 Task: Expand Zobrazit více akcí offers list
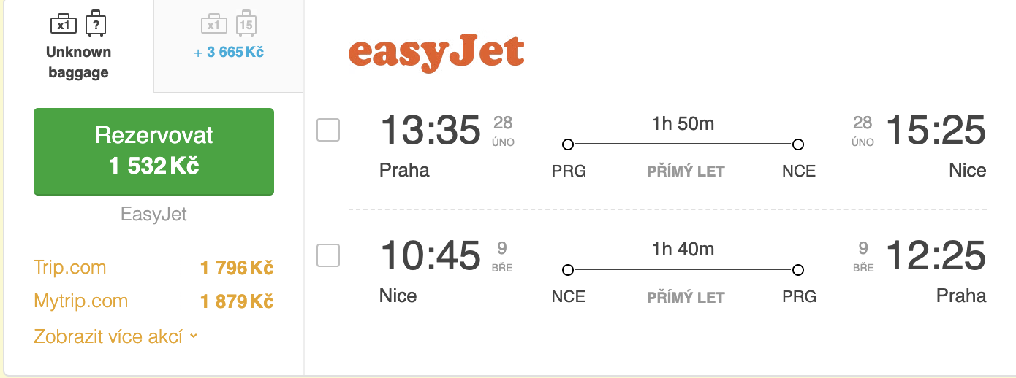(115, 336)
